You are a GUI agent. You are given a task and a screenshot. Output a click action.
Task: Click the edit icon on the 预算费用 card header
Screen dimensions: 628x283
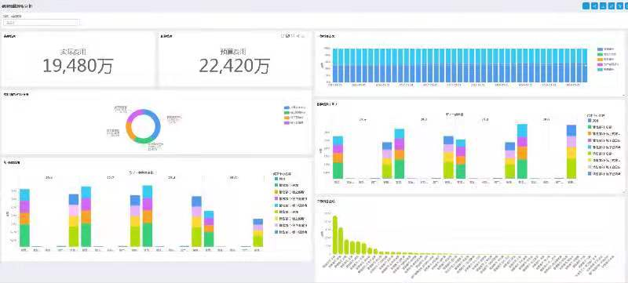(287, 36)
